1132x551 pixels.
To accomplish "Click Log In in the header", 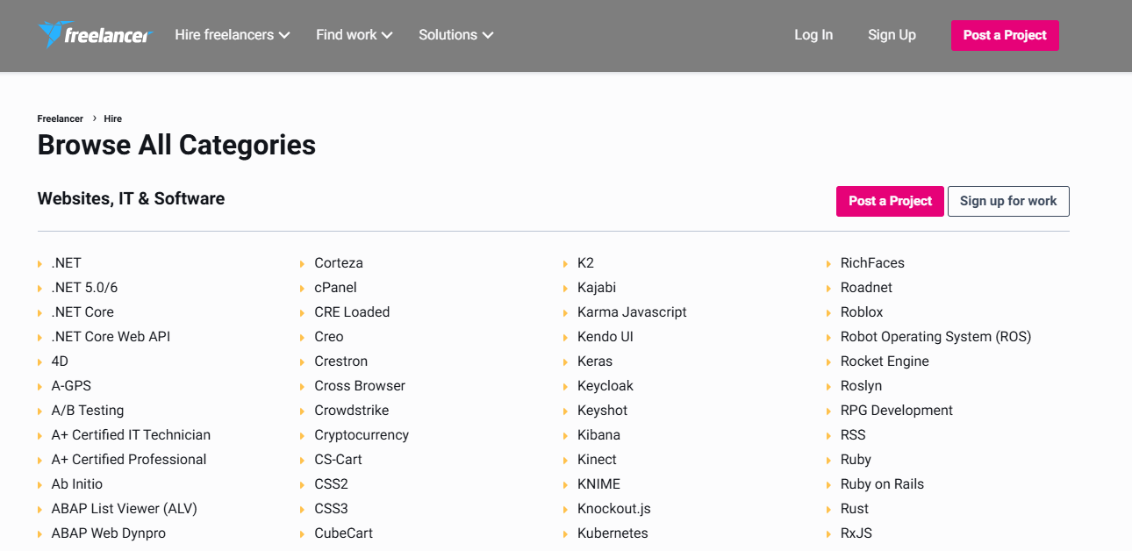I will pyautogui.click(x=813, y=35).
